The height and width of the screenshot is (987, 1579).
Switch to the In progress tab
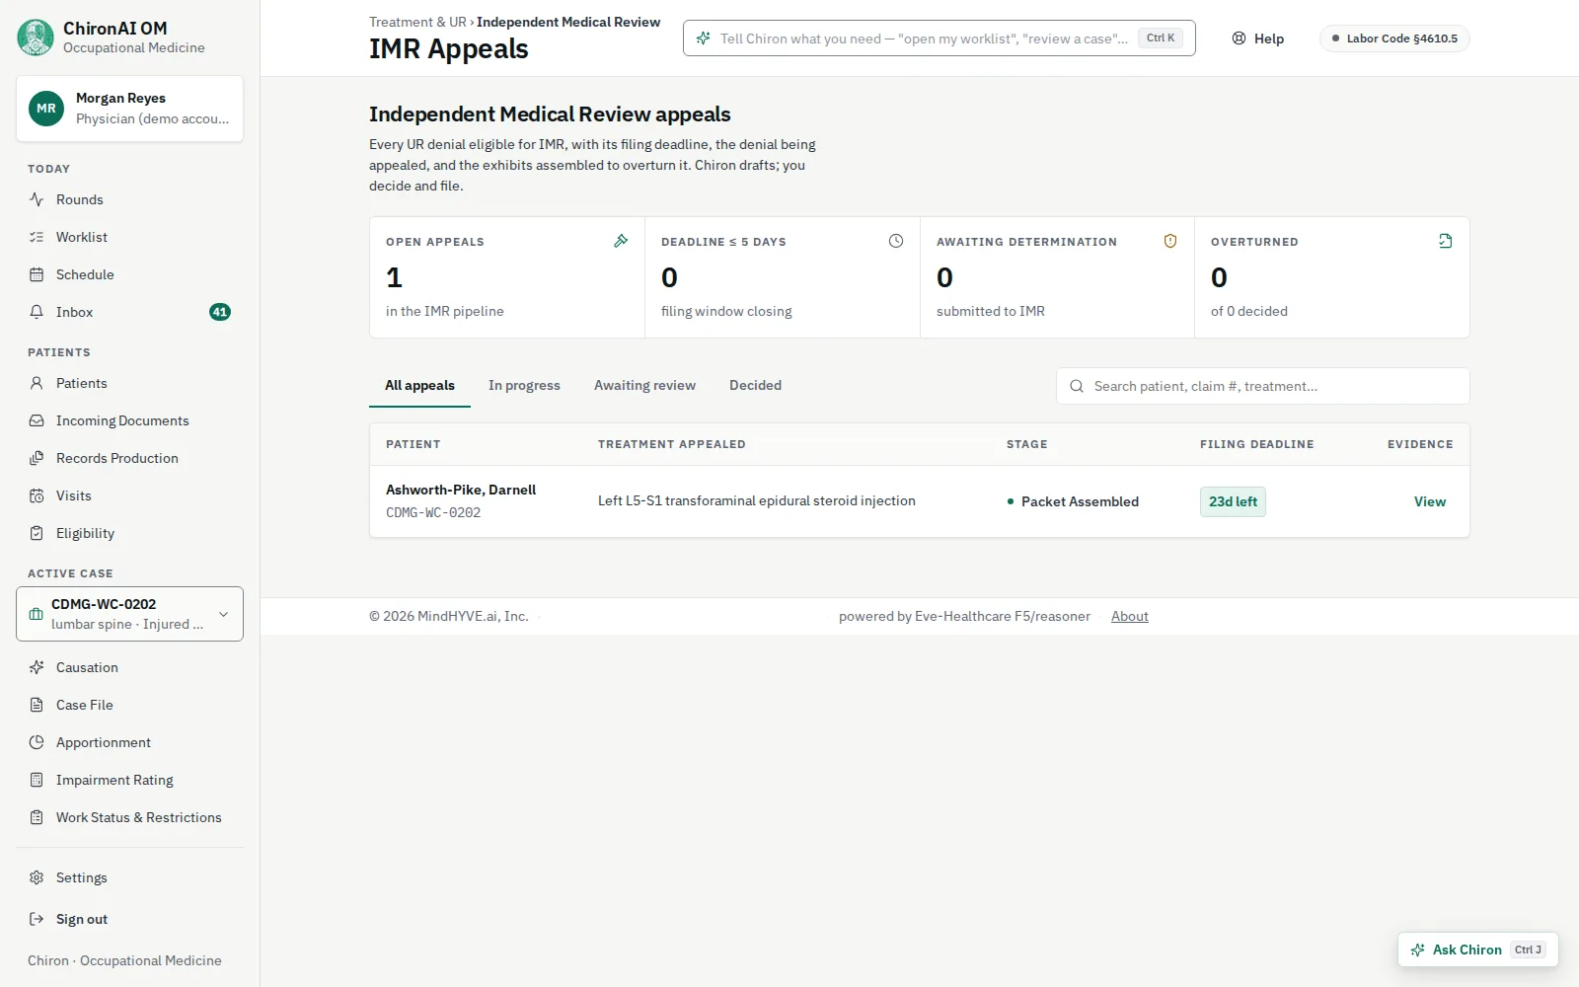click(x=524, y=385)
